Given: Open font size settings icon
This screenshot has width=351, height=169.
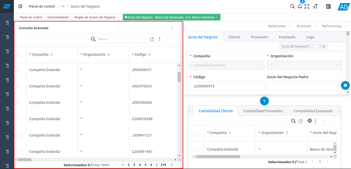Looking at the screenshot, I should click(x=316, y=7).
